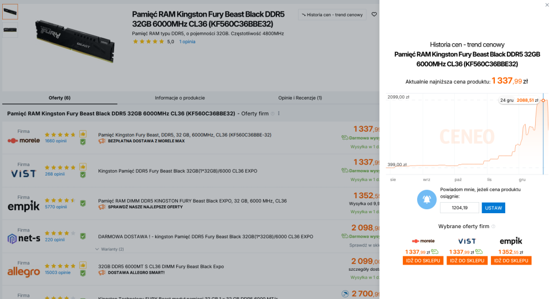
Task: Click the info icon beside Wybrane oferty firm
Action: point(494,226)
